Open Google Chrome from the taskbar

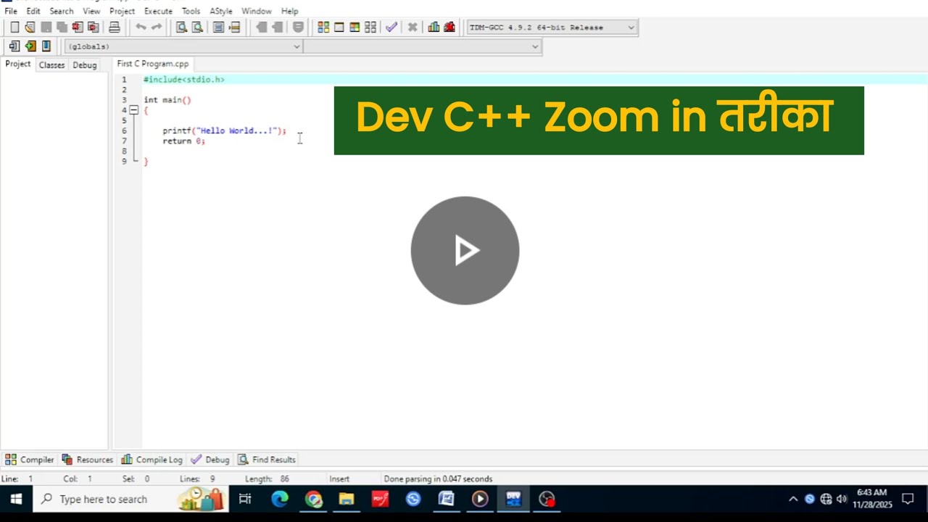click(x=313, y=499)
